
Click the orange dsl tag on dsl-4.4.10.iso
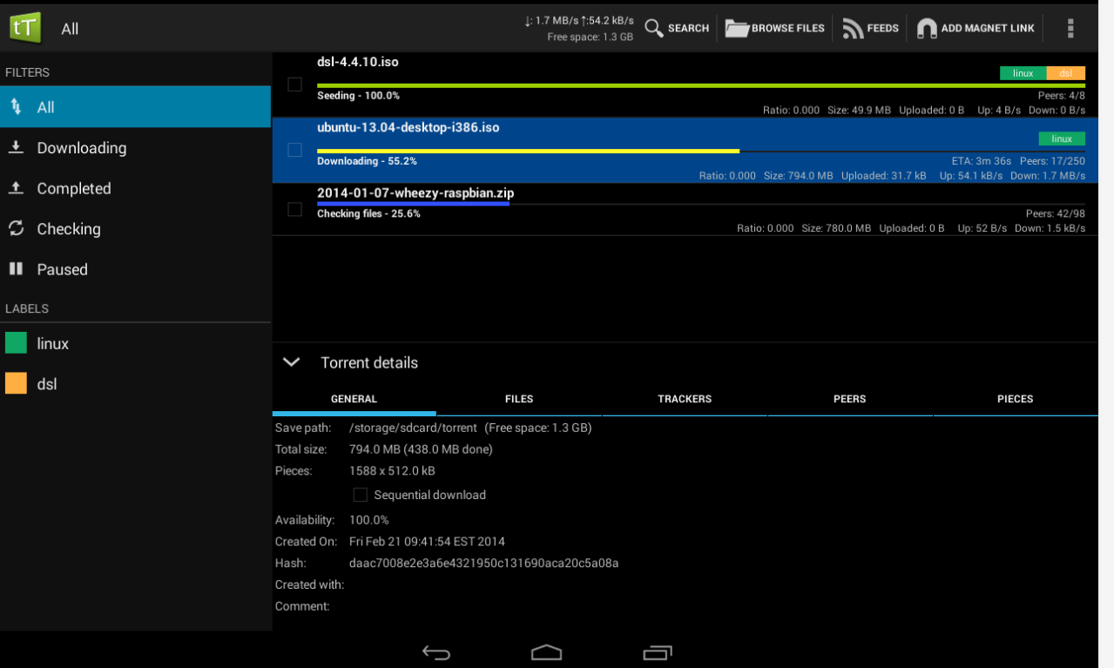(1066, 73)
